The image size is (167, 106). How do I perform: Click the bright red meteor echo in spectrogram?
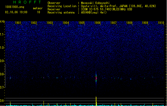(x=96, y=78)
